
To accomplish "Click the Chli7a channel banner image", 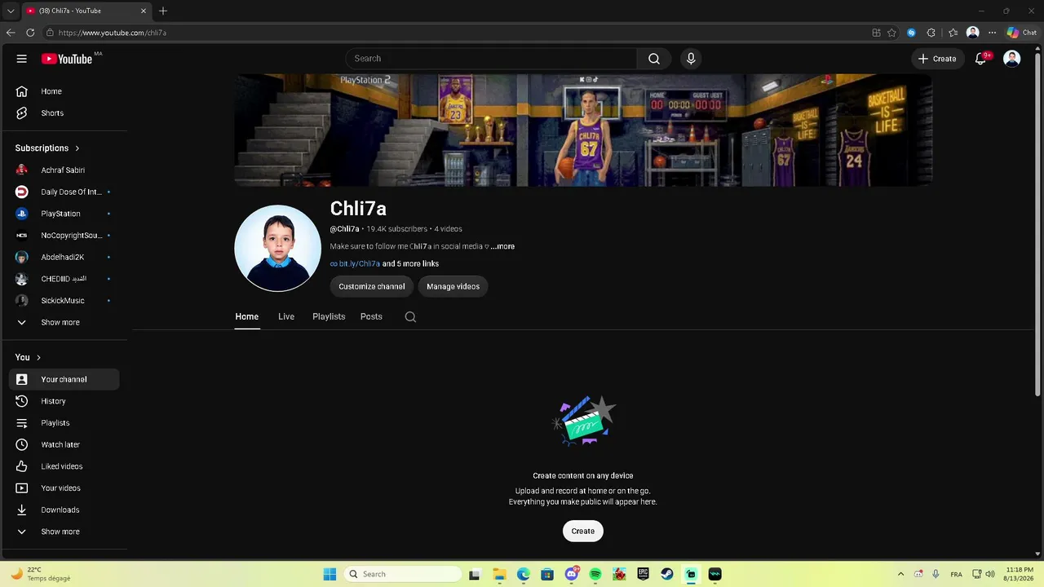I will 583,130.
